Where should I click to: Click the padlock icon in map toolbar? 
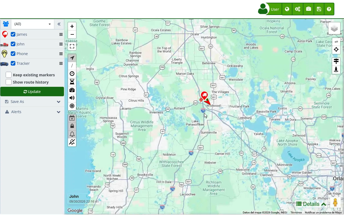72,126
